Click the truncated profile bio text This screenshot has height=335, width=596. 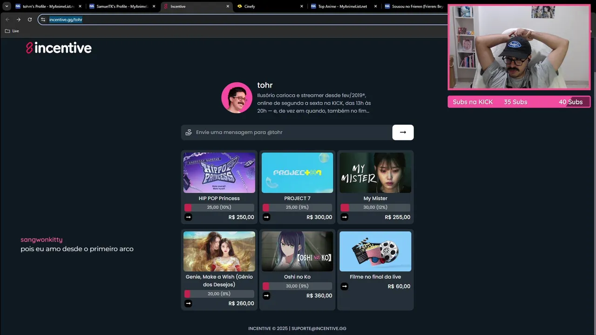(x=314, y=103)
